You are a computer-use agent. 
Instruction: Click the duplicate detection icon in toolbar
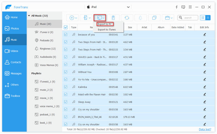154,18
